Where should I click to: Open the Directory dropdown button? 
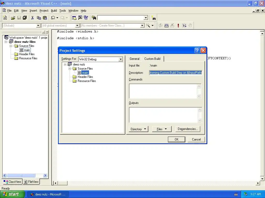click(138, 129)
